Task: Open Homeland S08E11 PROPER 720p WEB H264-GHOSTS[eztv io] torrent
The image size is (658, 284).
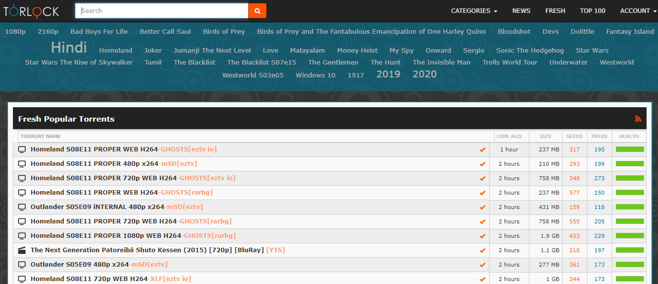Action: 133,178
